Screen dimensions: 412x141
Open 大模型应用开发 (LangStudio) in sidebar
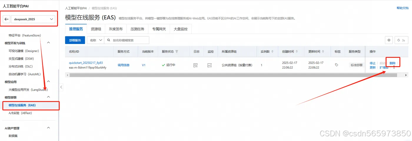click(28, 89)
